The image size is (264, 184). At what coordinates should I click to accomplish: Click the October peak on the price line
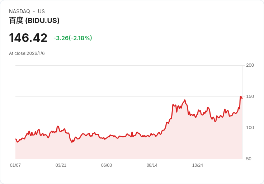point(185,100)
